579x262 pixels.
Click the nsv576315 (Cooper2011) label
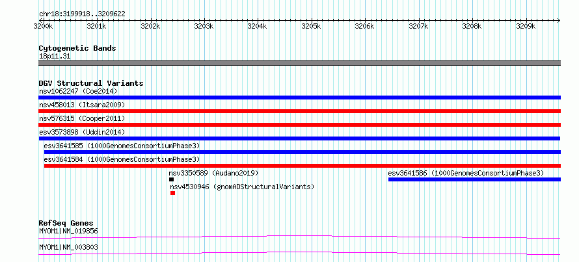[82, 118]
